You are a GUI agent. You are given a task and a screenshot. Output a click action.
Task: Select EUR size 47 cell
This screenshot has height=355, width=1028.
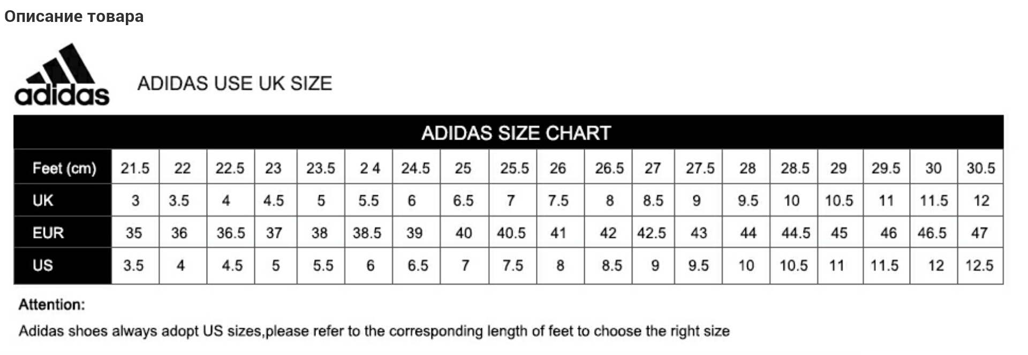click(979, 233)
